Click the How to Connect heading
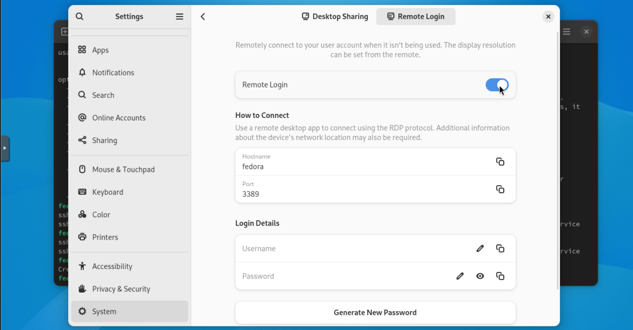Screen dimensions: 633x330 point(262,115)
